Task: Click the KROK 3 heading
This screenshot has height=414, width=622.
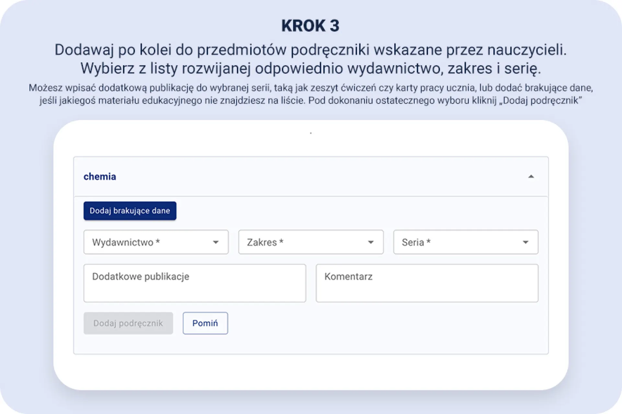Action: (310, 26)
